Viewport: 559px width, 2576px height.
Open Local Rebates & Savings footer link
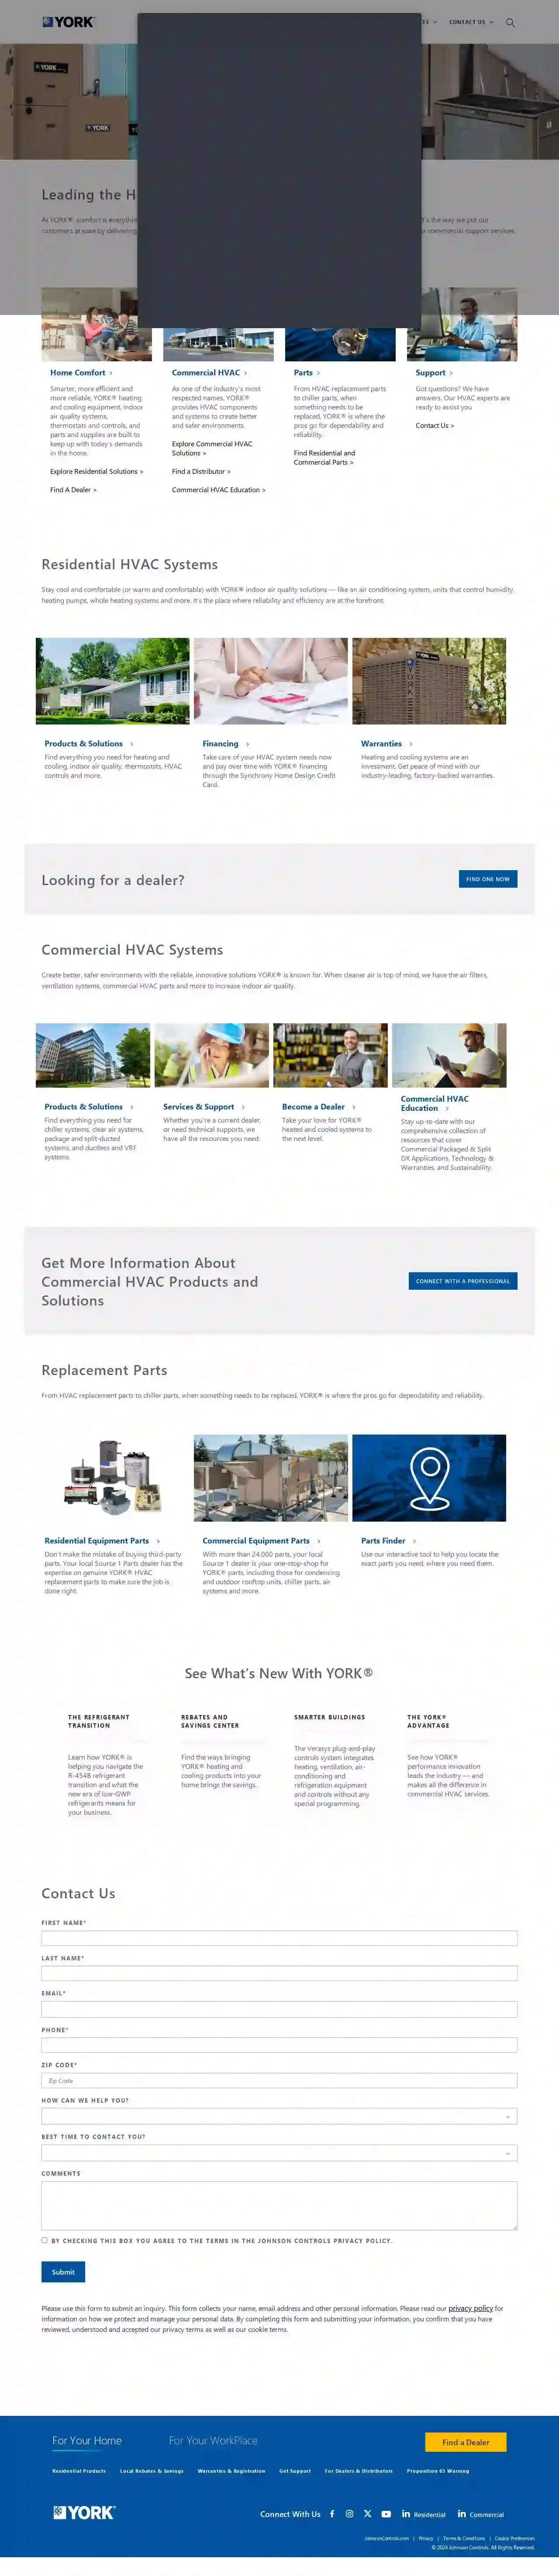[152, 2471]
